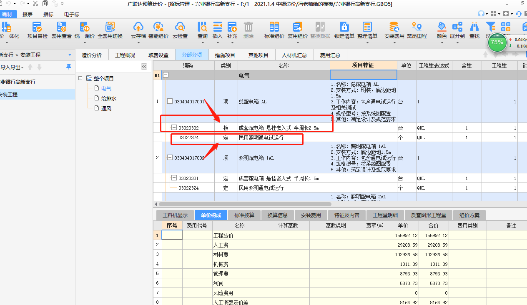Open the 标准组价 standard pricing tool
This screenshot has width=527, height=305.
pos(274,30)
